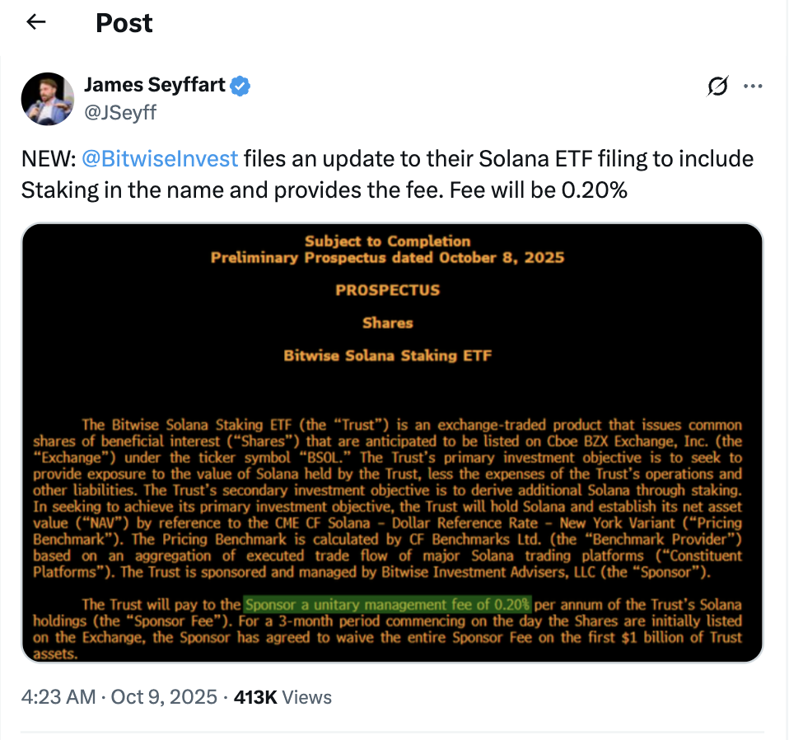Click the Bitwise Solana Staking ETF image title
The width and height of the screenshot is (789, 740).
pyautogui.click(x=387, y=356)
